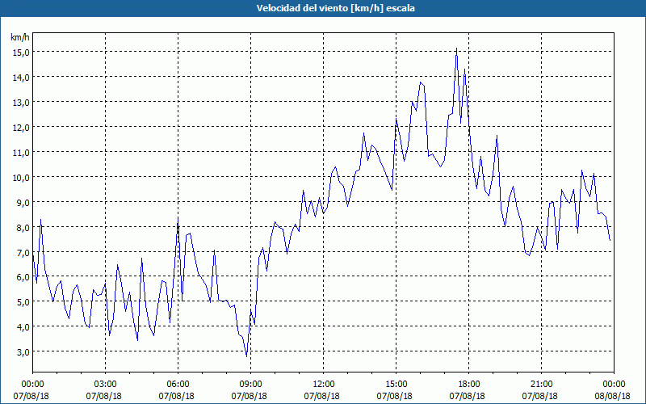The height and width of the screenshot is (404, 646).
Task: Click the "3,0" y-axis value
Action: (23, 352)
